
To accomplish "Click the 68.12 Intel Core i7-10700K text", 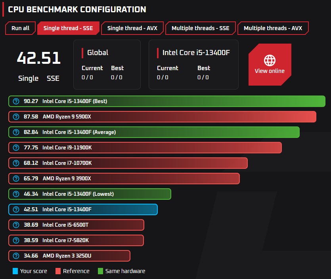I will (58, 163).
